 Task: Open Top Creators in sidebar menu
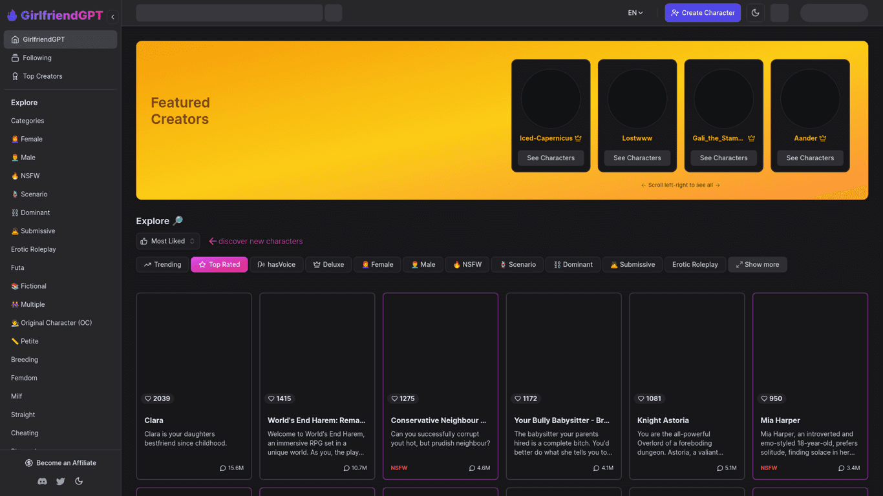(43, 76)
